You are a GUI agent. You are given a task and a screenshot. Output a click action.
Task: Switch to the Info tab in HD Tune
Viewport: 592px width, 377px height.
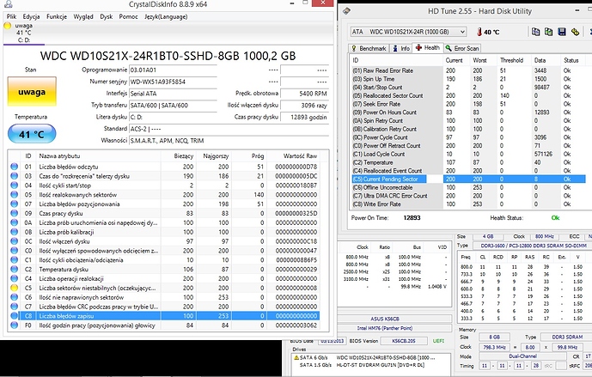pyautogui.click(x=401, y=48)
